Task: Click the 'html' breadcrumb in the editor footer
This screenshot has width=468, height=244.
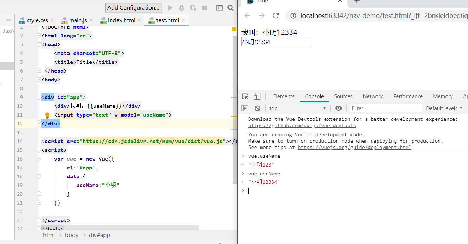Action: [x=49, y=235]
